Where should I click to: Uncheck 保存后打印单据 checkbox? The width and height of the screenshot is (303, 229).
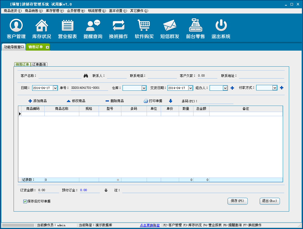coord(25,201)
